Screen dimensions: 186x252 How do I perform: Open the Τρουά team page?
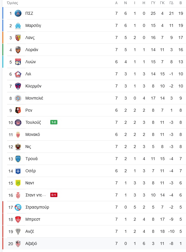click(x=31, y=159)
